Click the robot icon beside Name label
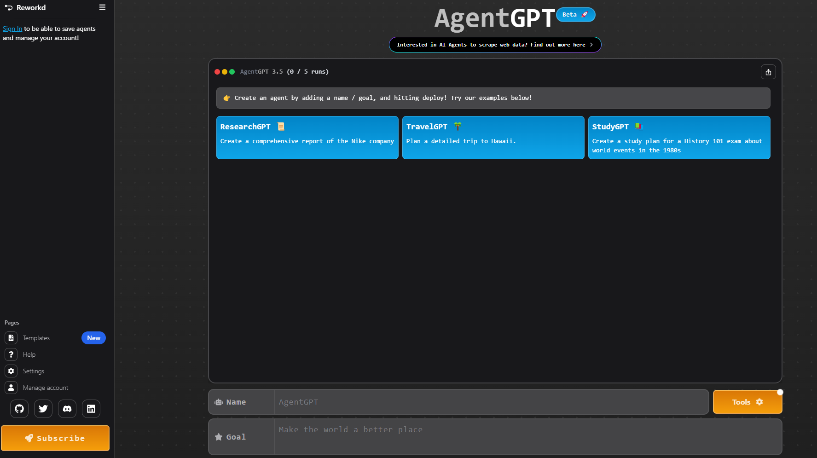Image resolution: width=817 pixels, height=458 pixels. coord(219,402)
